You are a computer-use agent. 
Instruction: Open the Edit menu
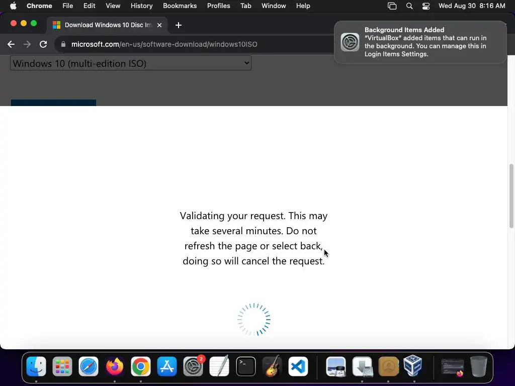click(89, 6)
